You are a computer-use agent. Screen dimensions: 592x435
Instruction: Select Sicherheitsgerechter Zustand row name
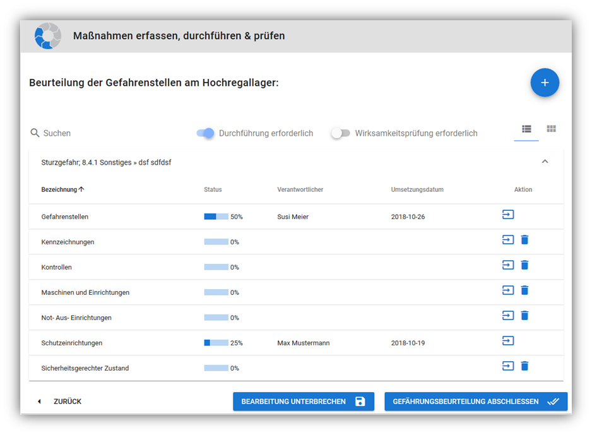pyautogui.click(x=85, y=368)
